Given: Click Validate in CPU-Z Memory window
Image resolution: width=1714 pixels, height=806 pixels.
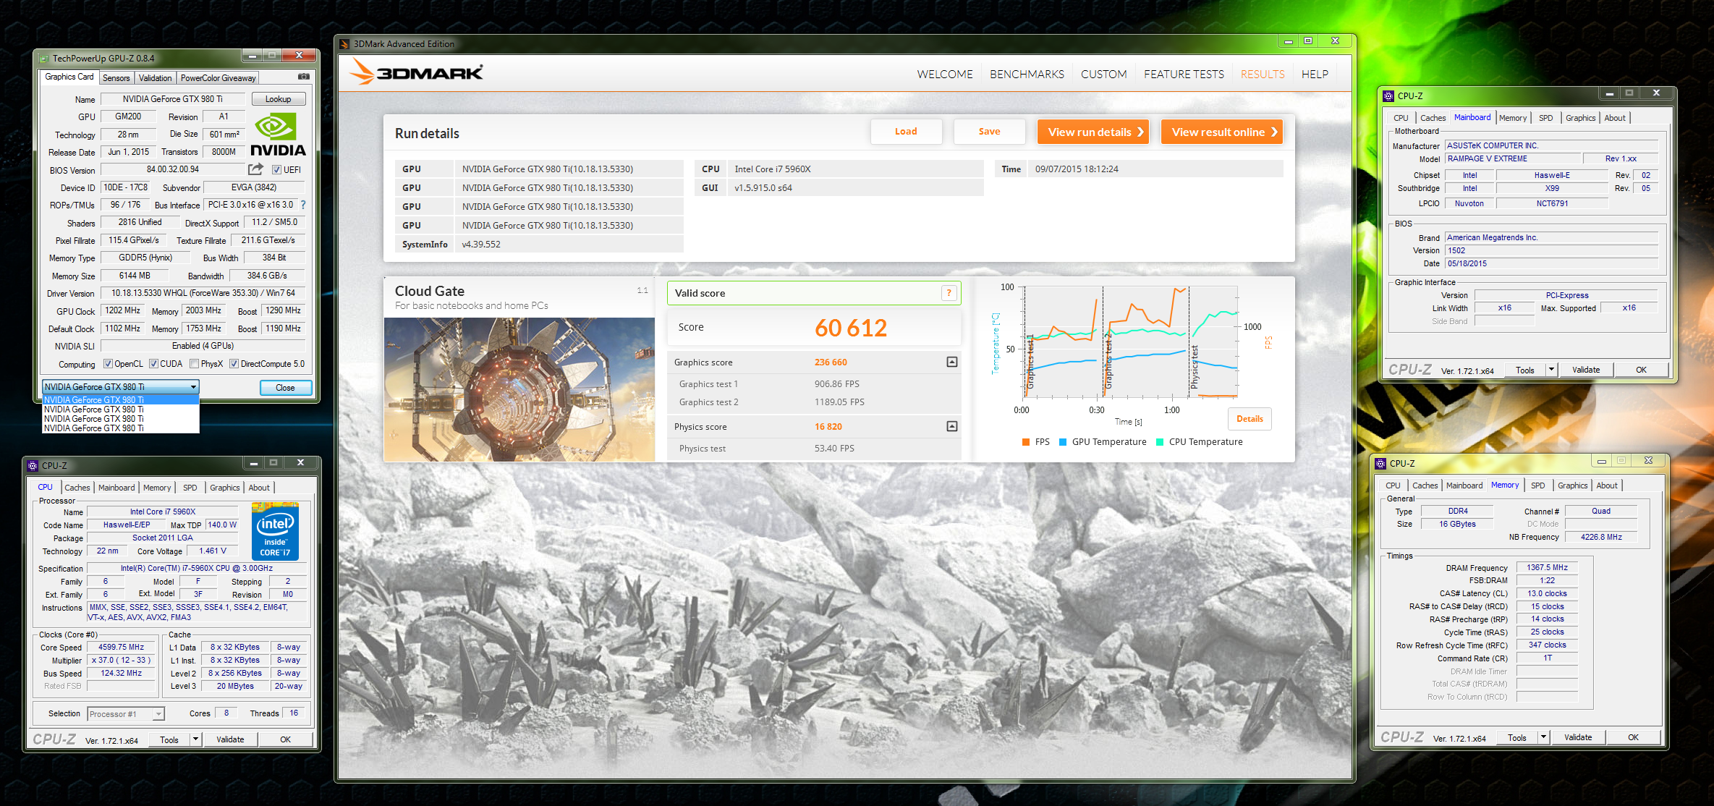Looking at the screenshot, I should click(1578, 737).
